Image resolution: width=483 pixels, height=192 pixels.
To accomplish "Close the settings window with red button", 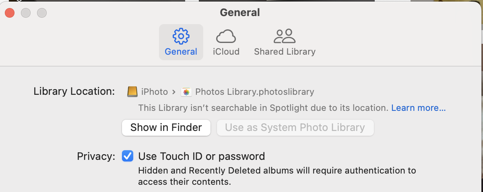I will point(10,13).
